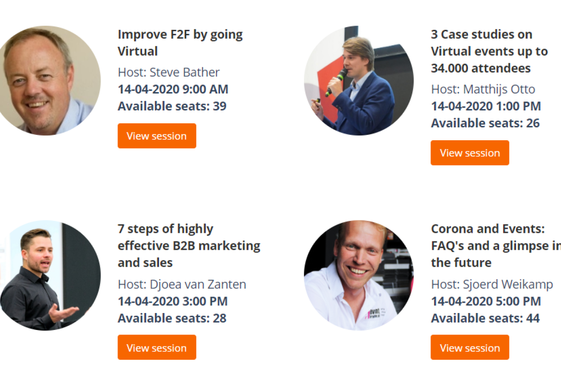Click the 14-04-2020 9:00 AM date
561x374 pixels.
(x=173, y=89)
